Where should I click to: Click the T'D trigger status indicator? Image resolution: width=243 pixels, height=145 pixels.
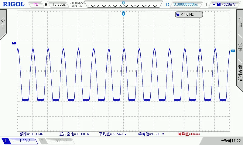pyautogui.click(x=36, y=4)
